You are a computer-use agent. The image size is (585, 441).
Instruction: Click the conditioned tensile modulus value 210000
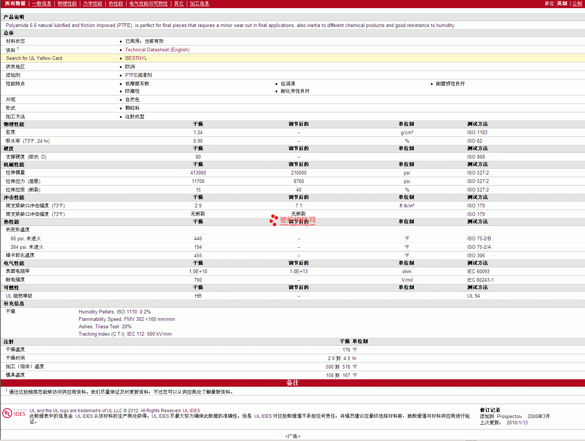point(298,173)
